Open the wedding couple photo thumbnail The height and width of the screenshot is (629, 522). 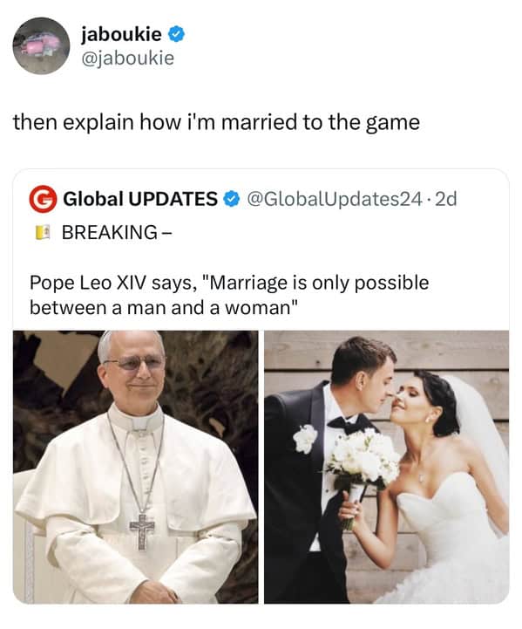tap(387, 467)
